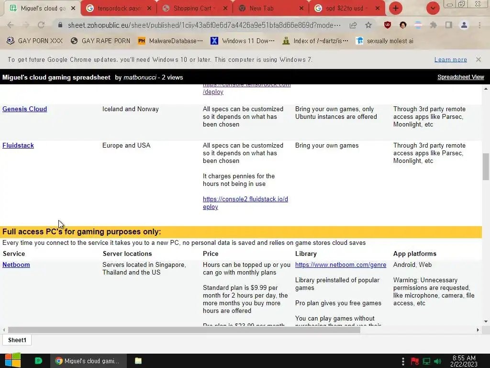Click the 'App platforms' column header

tap(415, 253)
